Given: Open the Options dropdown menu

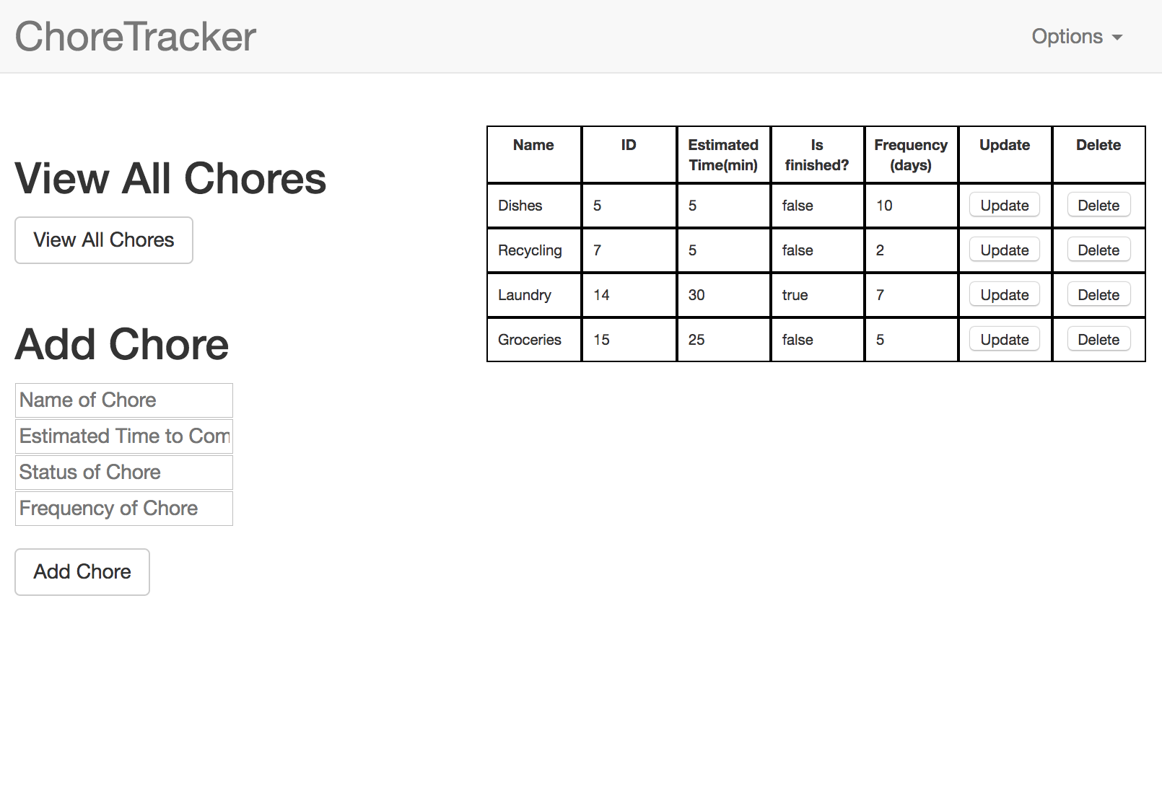Looking at the screenshot, I should (1076, 36).
